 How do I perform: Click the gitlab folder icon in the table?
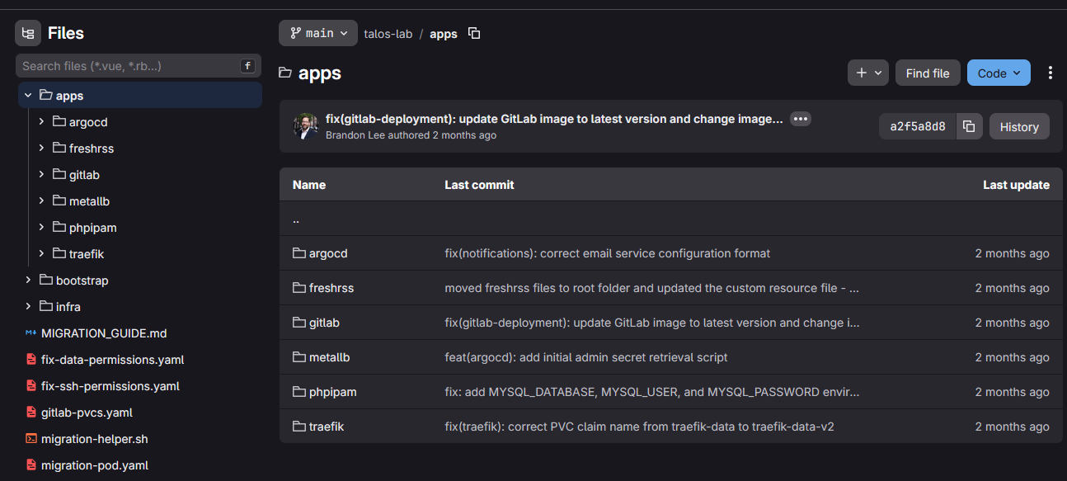299,323
